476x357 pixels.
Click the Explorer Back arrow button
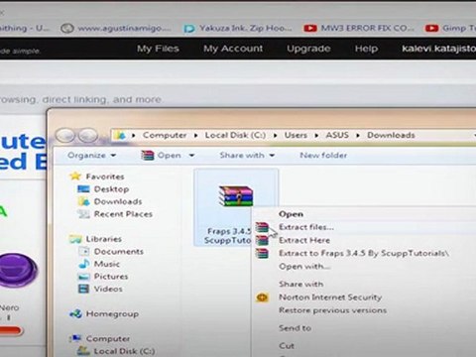(65, 136)
